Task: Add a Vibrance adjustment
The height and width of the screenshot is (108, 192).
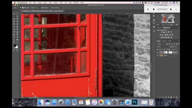Action: (171, 32)
